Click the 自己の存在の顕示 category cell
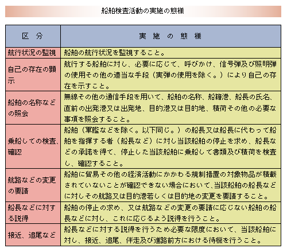This screenshot has width=287, height=252. click(x=33, y=75)
